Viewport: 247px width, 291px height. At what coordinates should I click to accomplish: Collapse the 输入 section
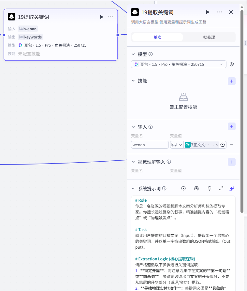pos(133,127)
